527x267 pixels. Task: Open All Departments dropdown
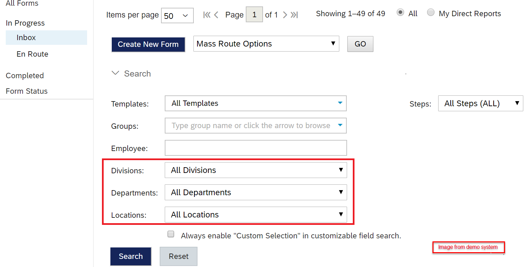(256, 192)
